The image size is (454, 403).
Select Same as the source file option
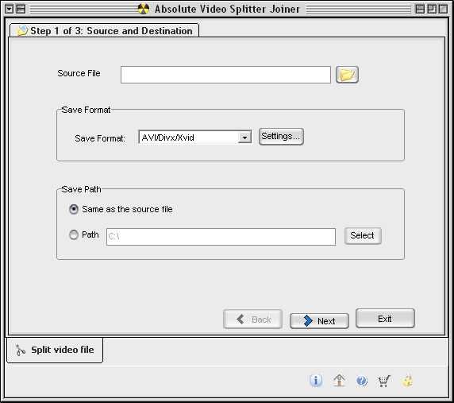click(x=121, y=209)
